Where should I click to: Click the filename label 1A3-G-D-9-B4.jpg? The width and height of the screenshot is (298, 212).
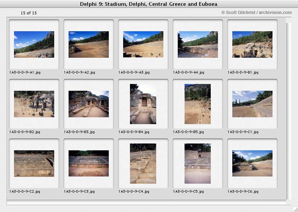(134, 132)
